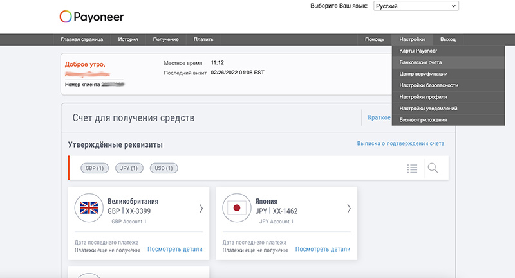
Task: Open the Получение menu
Action: click(165, 39)
